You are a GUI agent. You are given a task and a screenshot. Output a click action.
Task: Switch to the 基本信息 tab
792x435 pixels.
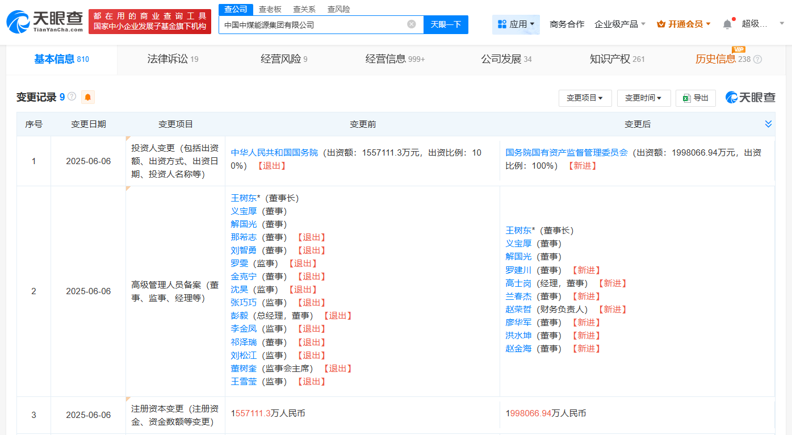(x=61, y=59)
